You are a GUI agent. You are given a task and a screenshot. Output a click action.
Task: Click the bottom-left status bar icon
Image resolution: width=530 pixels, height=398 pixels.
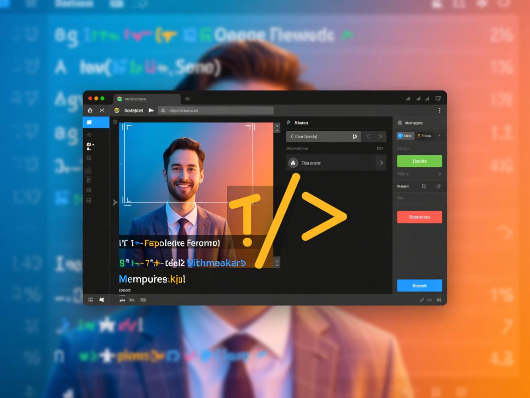click(90, 300)
